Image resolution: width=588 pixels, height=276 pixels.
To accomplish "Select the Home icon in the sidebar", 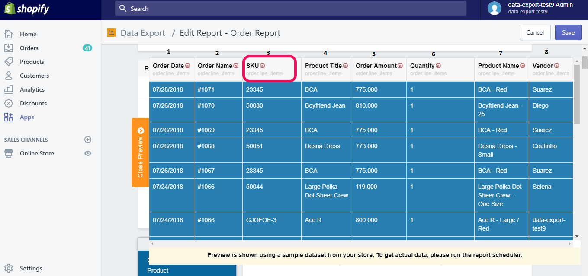I will 10,34.
